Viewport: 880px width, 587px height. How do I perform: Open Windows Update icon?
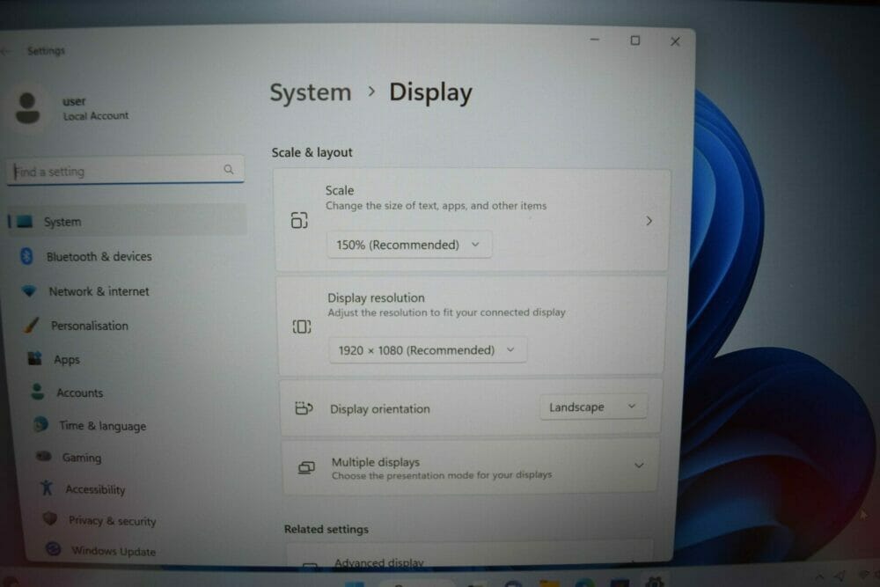pos(54,548)
